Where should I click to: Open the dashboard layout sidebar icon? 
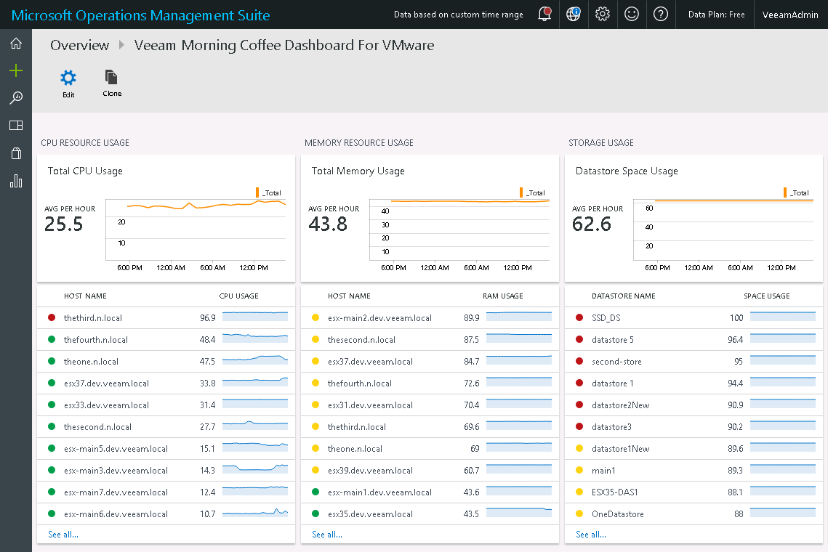click(x=16, y=125)
